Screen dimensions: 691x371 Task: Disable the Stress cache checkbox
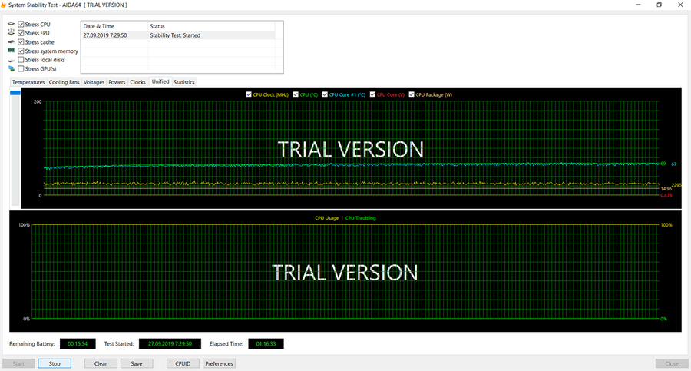click(21, 42)
